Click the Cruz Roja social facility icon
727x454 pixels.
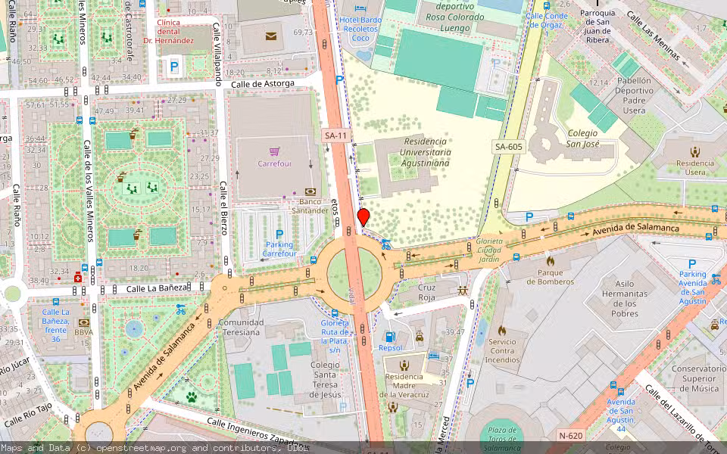point(463,289)
